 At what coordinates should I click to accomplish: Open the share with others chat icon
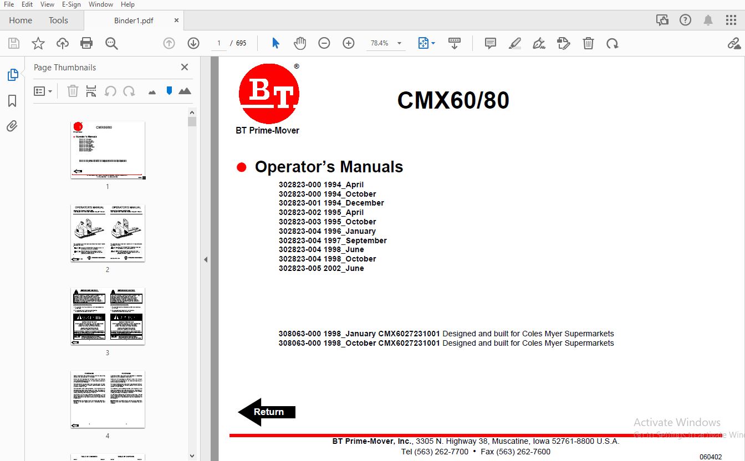662,21
